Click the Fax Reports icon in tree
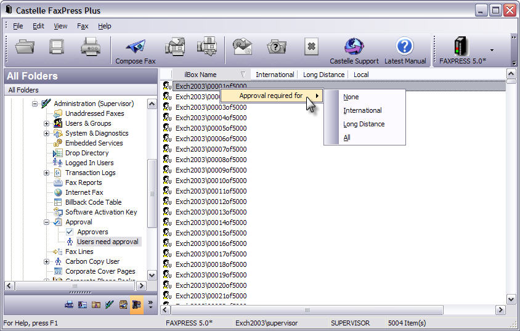This screenshot has height=331, width=520. 58,182
